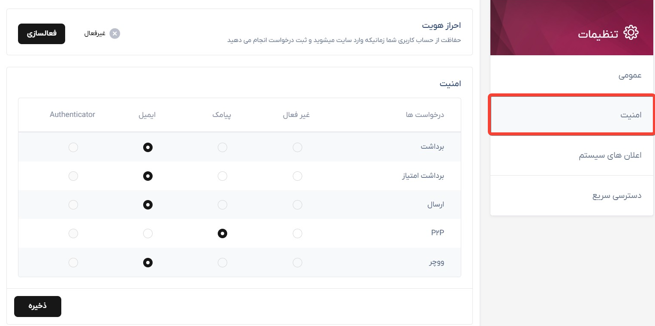The width and height of the screenshot is (655, 326).
Task: Select غیر فعال radio for ارسال row
Action: click(x=297, y=205)
